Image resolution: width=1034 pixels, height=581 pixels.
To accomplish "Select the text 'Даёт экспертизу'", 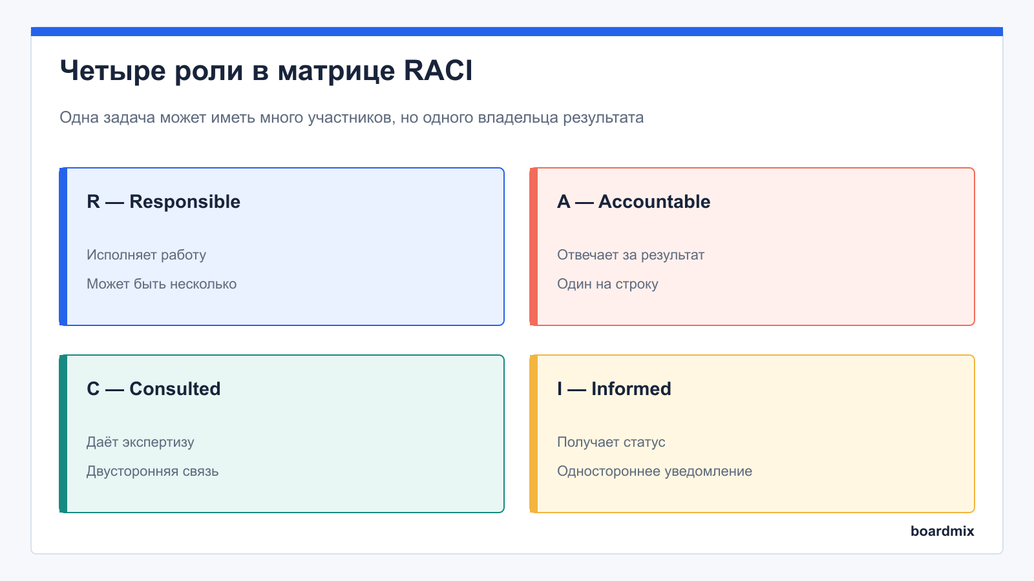I will (140, 442).
